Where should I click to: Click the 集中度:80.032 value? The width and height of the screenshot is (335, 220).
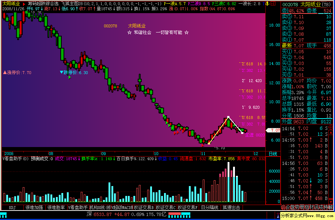tap(251, 159)
